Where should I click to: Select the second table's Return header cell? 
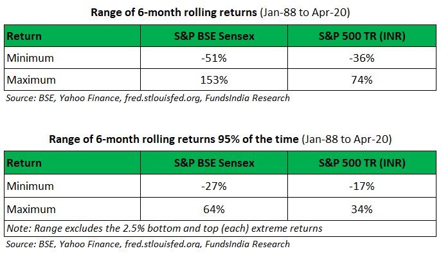click(72, 163)
